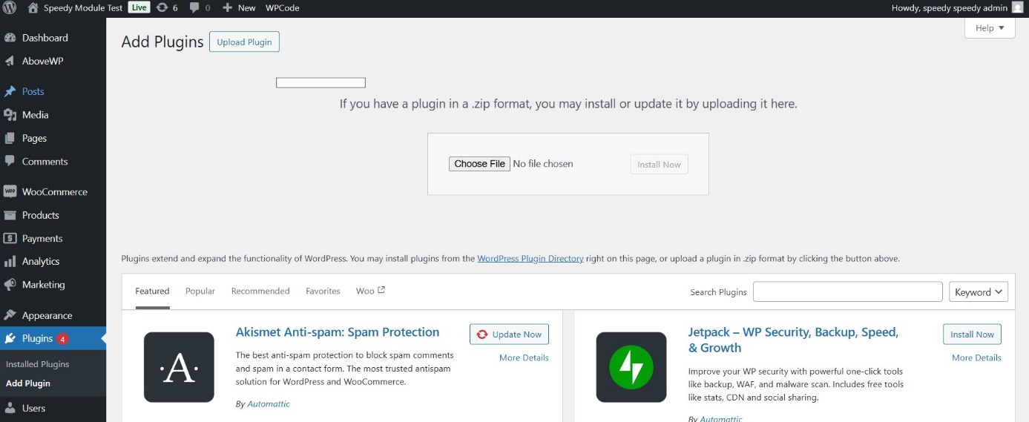Image resolution: width=1029 pixels, height=422 pixels.
Task: Open the WordPress logo menu
Action: click(10, 7)
